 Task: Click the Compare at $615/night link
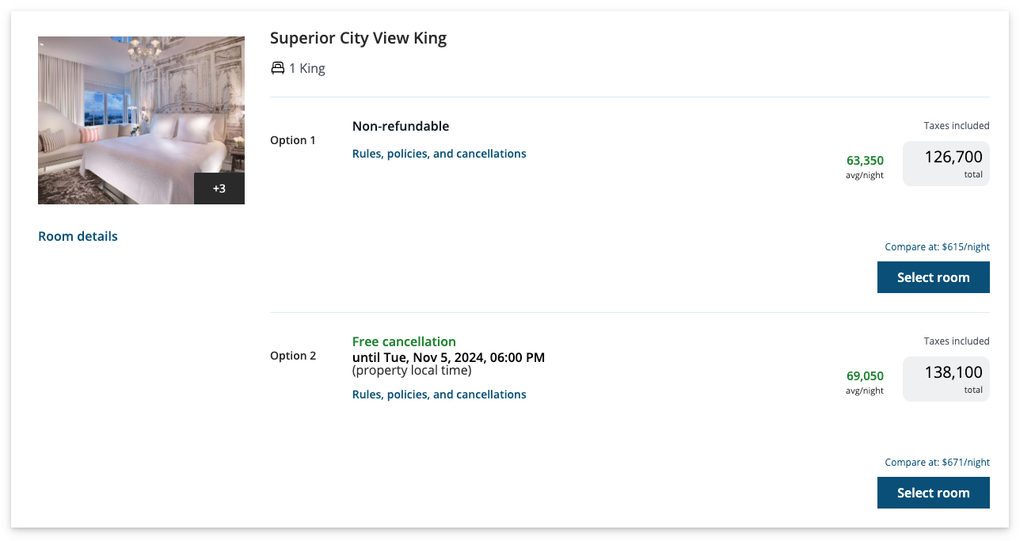pos(937,247)
